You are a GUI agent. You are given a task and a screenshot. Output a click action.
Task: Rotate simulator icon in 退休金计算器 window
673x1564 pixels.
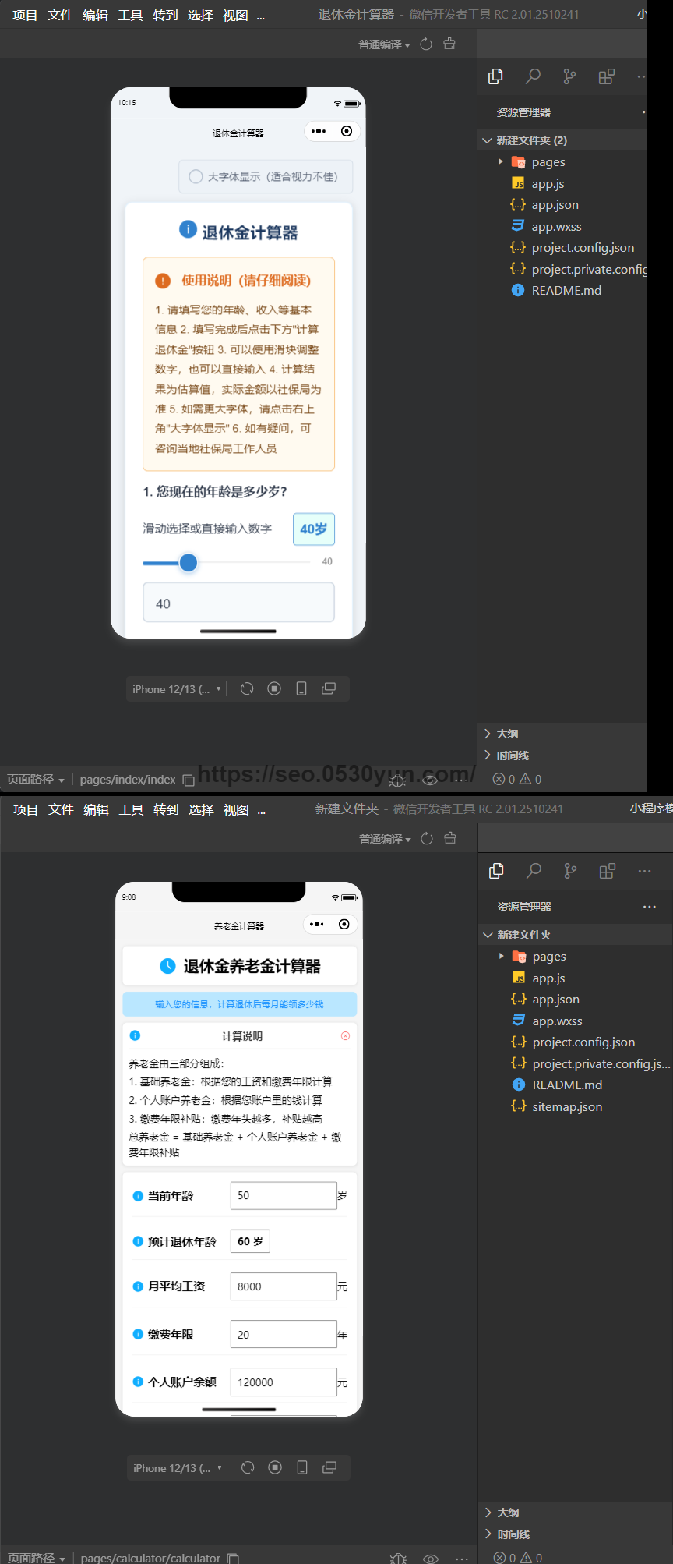pyautogui.click(x=247, y=688)
